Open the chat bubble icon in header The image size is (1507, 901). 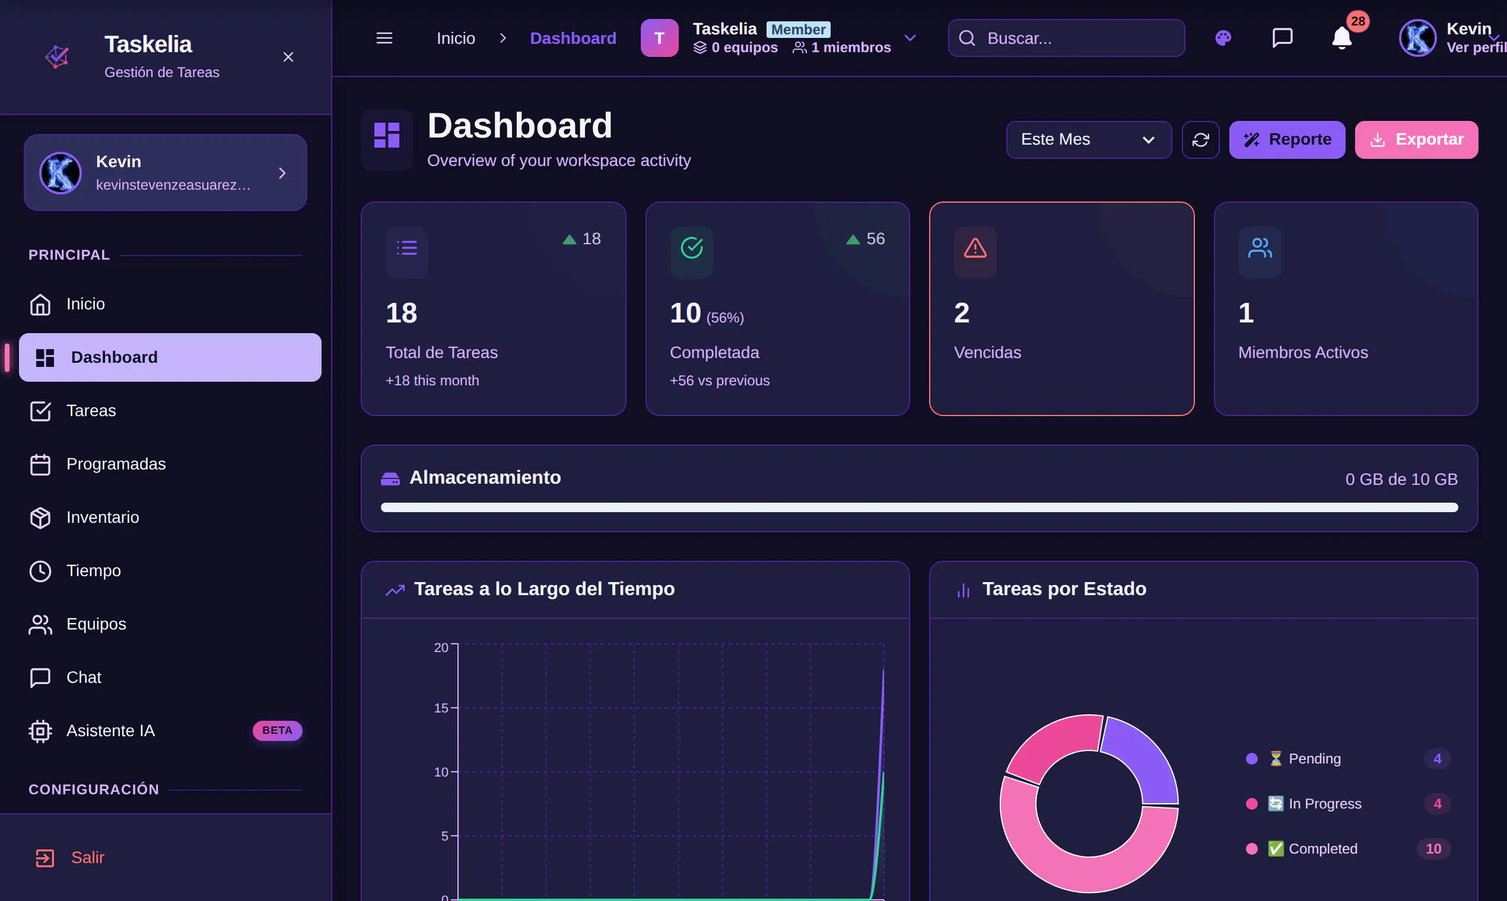(1282, 39)
